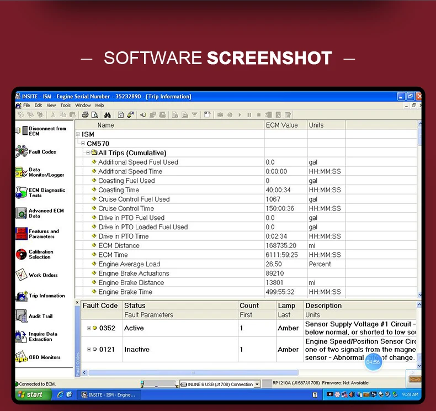Click the window layout toolbar icon

click(207, 115)
